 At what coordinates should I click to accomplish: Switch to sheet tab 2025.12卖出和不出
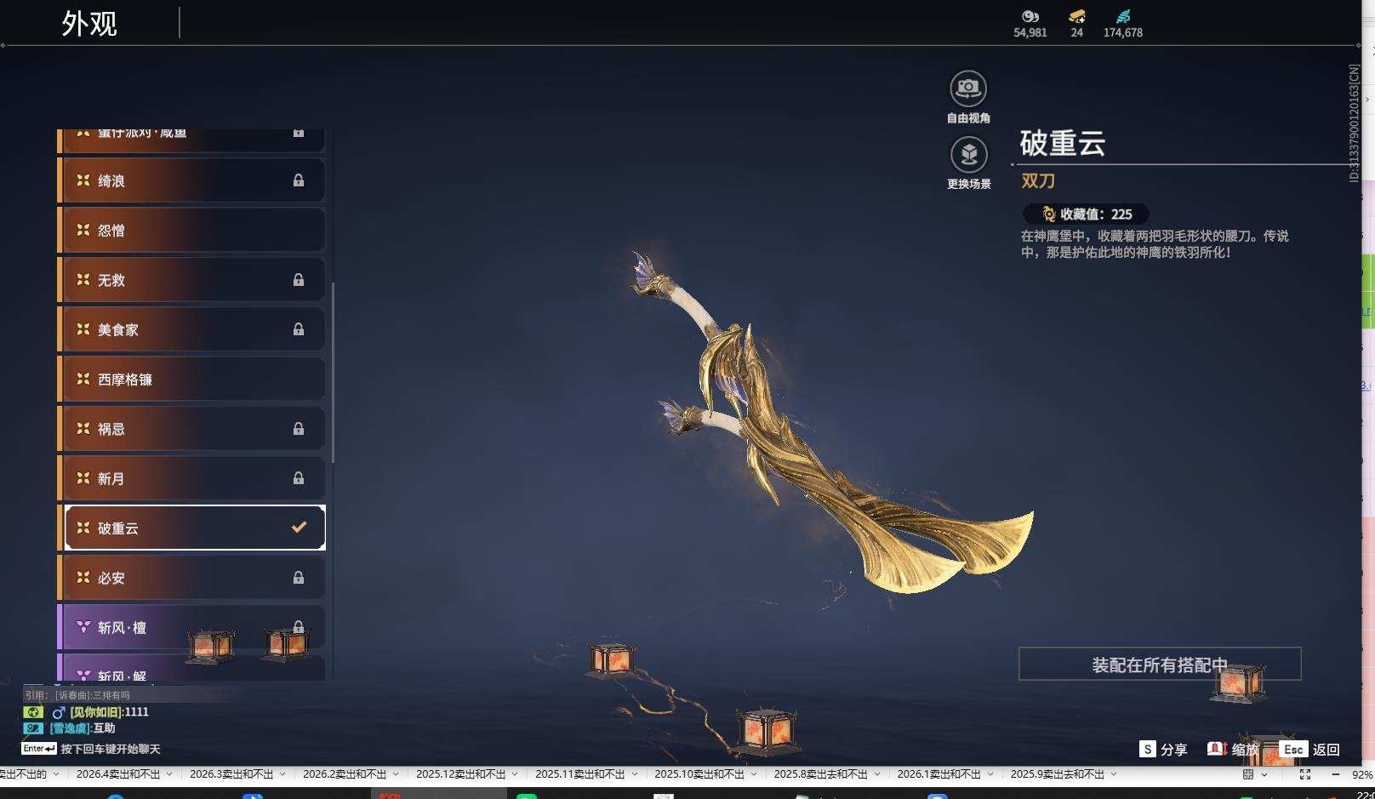pos(460,774)
